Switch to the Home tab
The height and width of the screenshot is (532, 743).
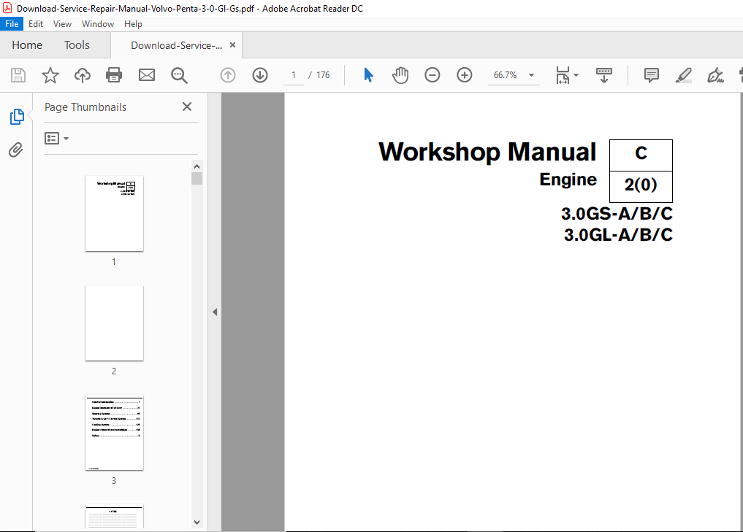(x=27, y=45)
